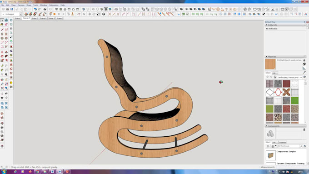The height and width of the screenshot is (174, 309).
Task: Open Firefox from the taskbar
Action: click(x=30, y=172)
